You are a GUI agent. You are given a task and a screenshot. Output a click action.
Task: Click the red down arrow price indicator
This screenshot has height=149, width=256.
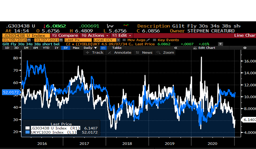point(44,26)
